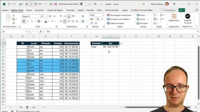Open the Geral number format dropdown
Image resolution: width=200 pixels, height=112 pixels.
(x=103, y=15)
